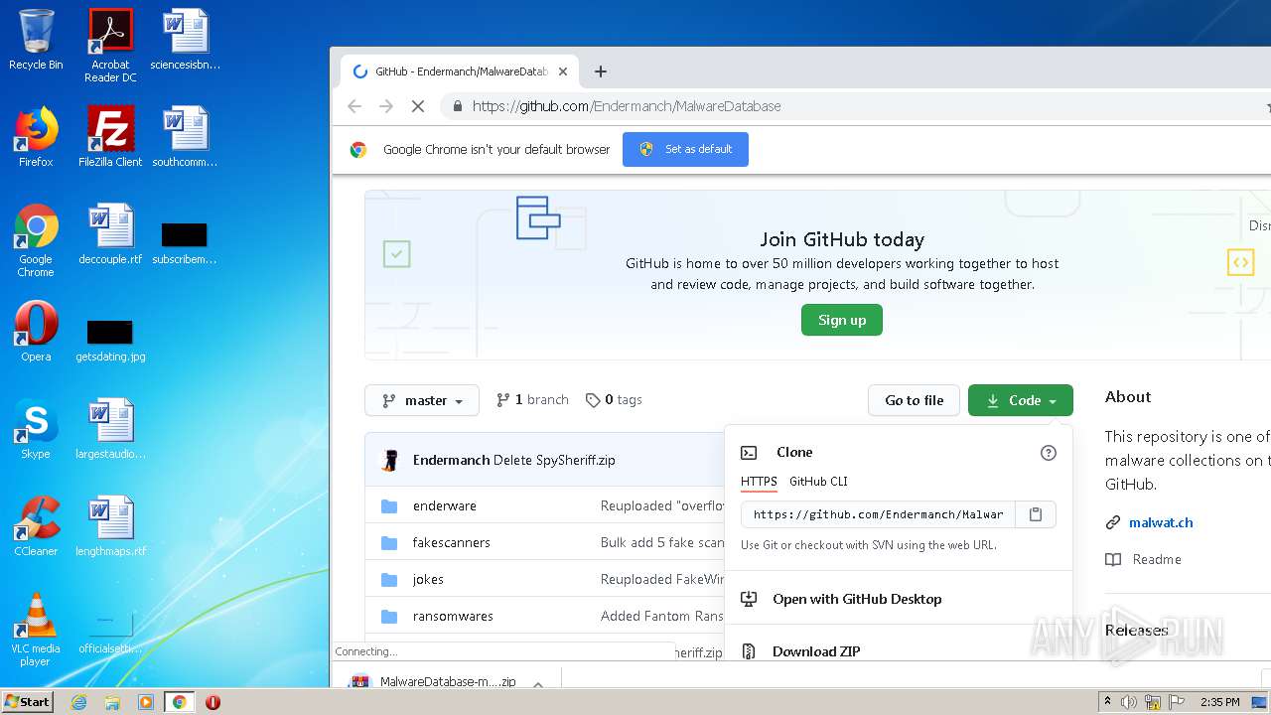Open the fakescanners folder
The width and height of the screenshot is (1271, 715).
point(452,543)
